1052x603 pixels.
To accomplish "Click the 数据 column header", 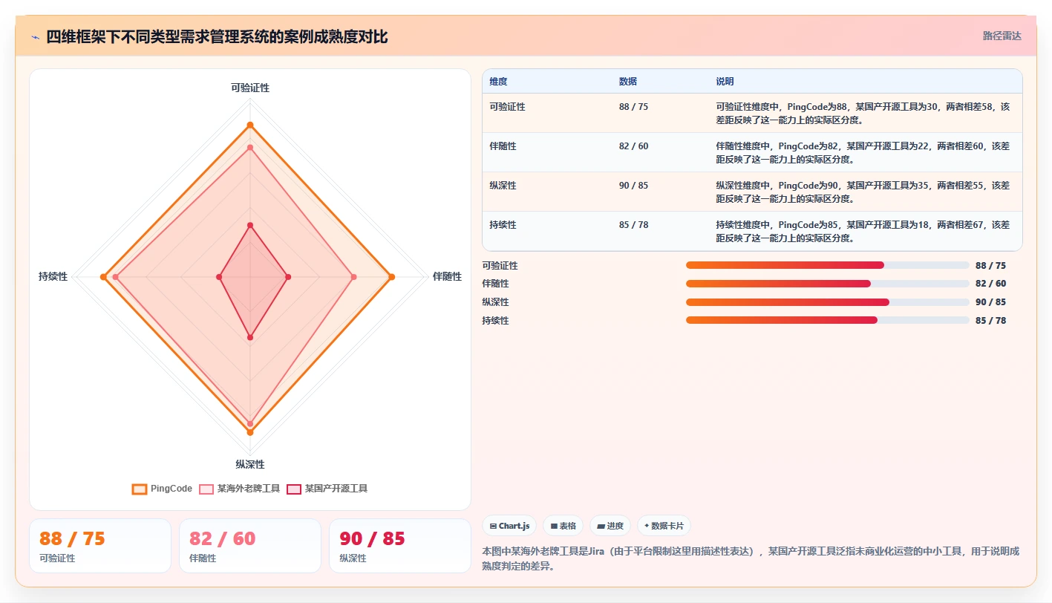I will click(x=627, y=82).
